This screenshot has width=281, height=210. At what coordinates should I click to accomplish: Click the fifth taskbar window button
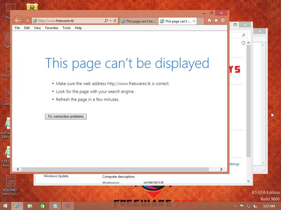click(x=68, y=206)
